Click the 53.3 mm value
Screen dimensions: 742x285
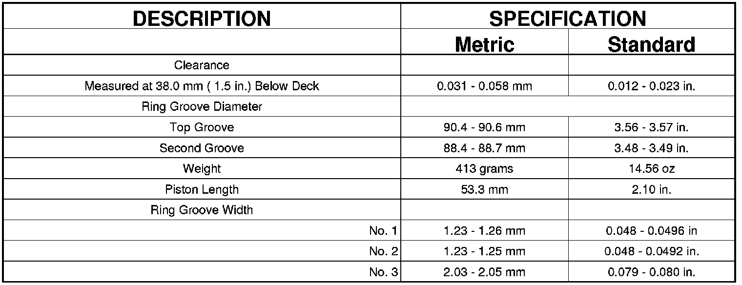click(484, 189)
